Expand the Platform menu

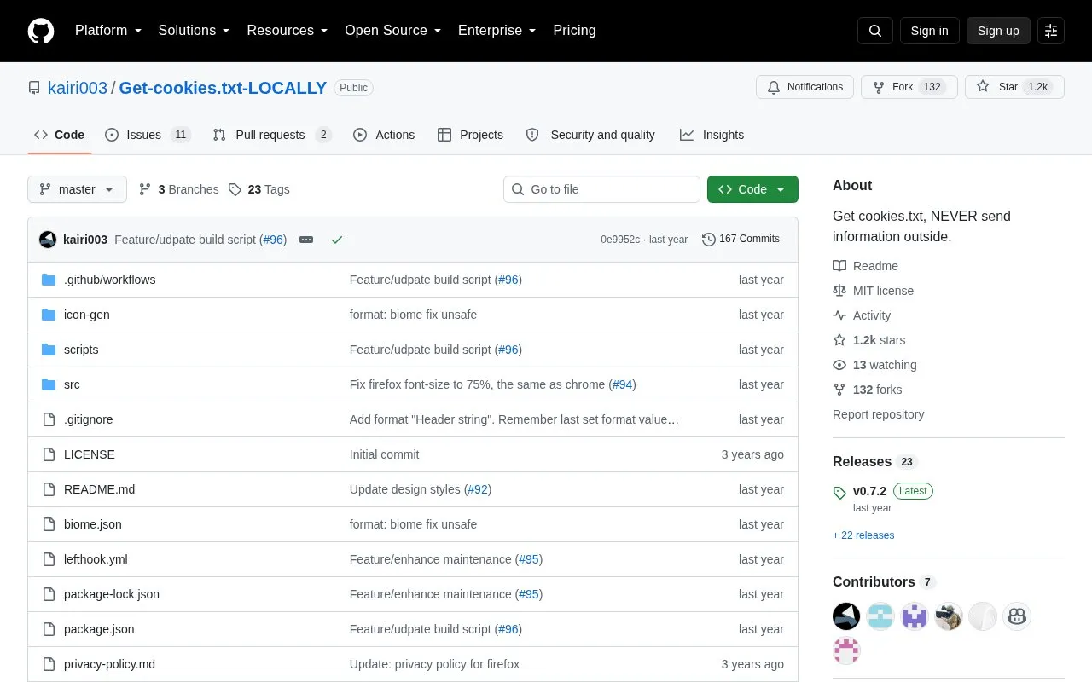pos(108,31)
